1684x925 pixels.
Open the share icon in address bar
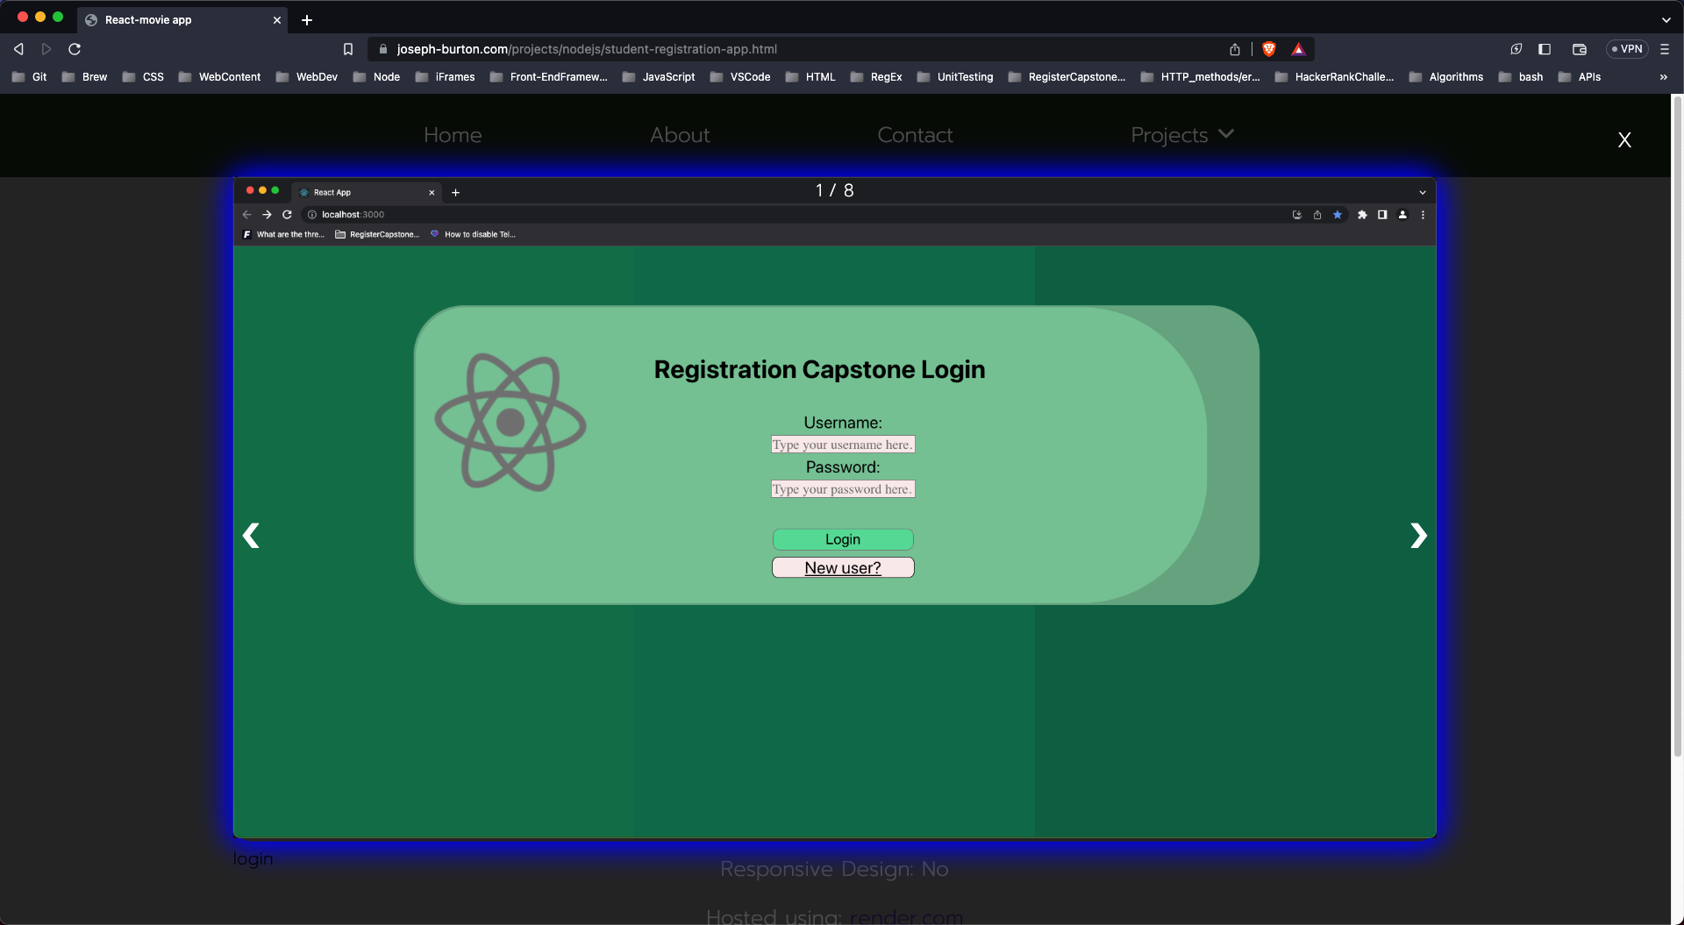coord(1235,49)
